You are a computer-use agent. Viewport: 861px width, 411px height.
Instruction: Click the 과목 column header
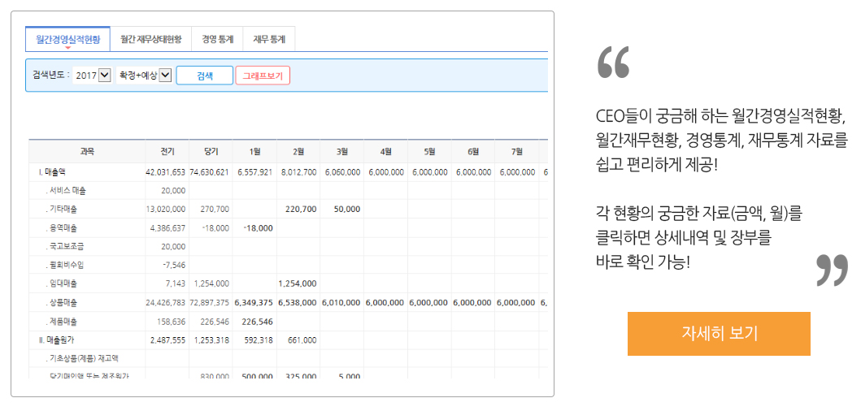pyautogui.click(x=87, y=151)
